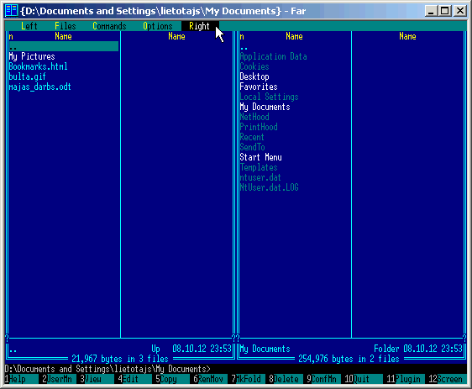The width and height of the screenshot is (472, 389).
Task: Maximize the Far window
Action: [x=445, y=11]
